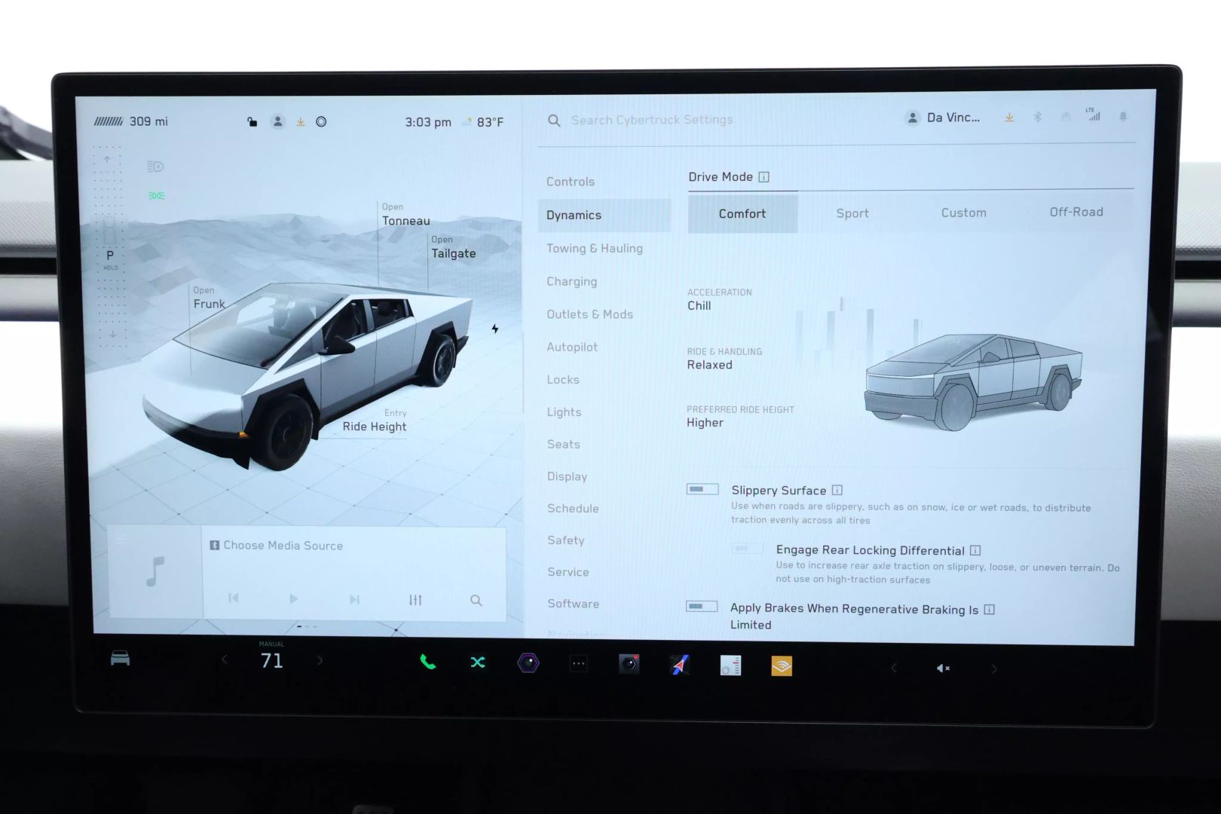Tap the driver profile icon near range
This screenshot has height=814, width=1221.
278,121
